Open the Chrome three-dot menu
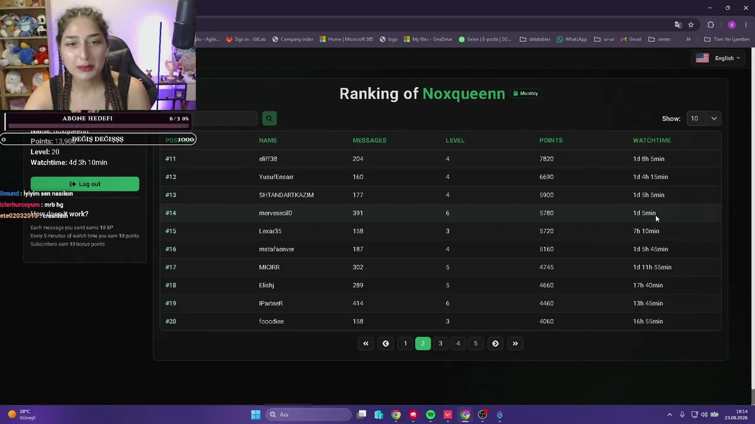The width and height of the screenshot is (755, 424). 746,25
